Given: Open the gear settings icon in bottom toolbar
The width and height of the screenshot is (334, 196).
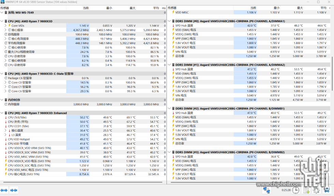Looking at the screenshot, I should [x=316, y=190].
